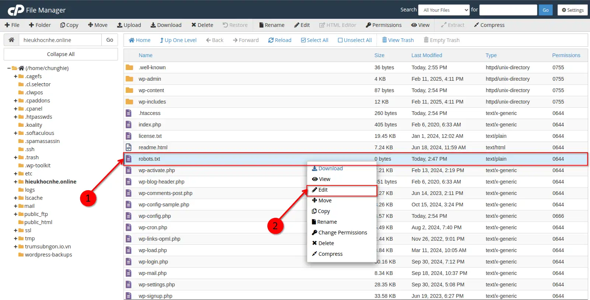590x300 pixels.
Task: Collapse All folders in the tree
Action: coord(61,54)
